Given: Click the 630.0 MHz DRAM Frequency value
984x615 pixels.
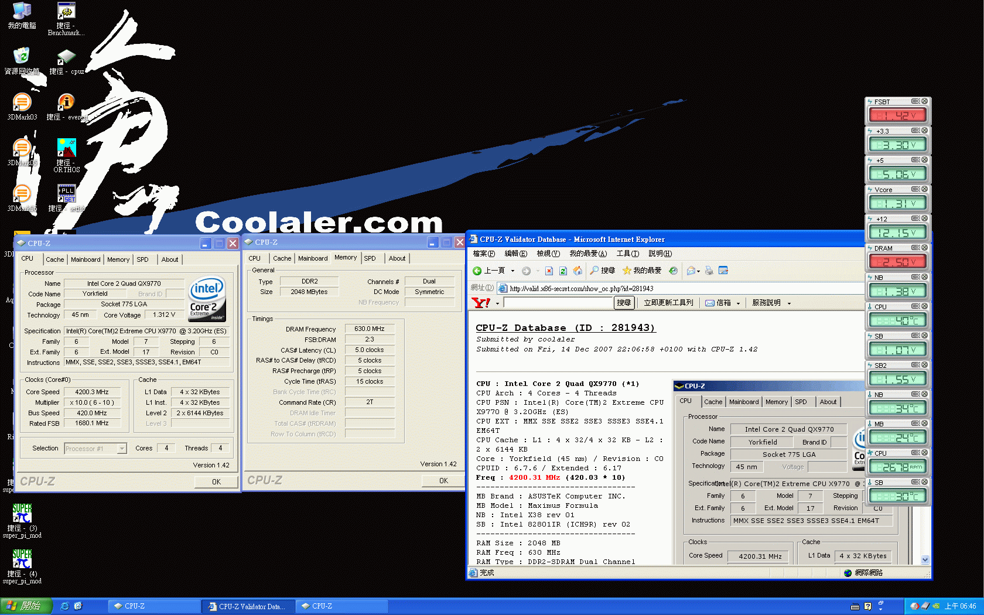Looking at the screenshot, I should coord(370,329).
